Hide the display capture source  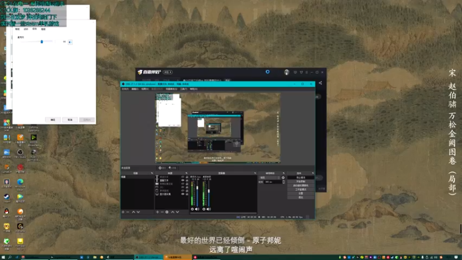click(x=182, y=194)
